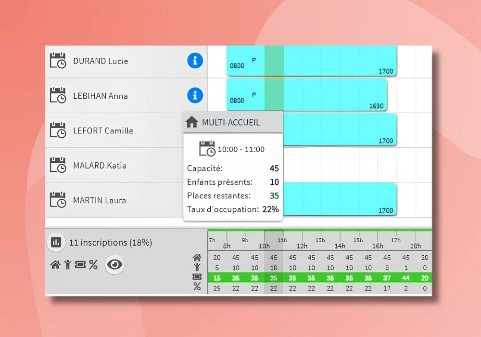The height and width of the screenshot is (337, 481).
Task: Click the 16h marker on the timeline
Action: pos(378,246)
